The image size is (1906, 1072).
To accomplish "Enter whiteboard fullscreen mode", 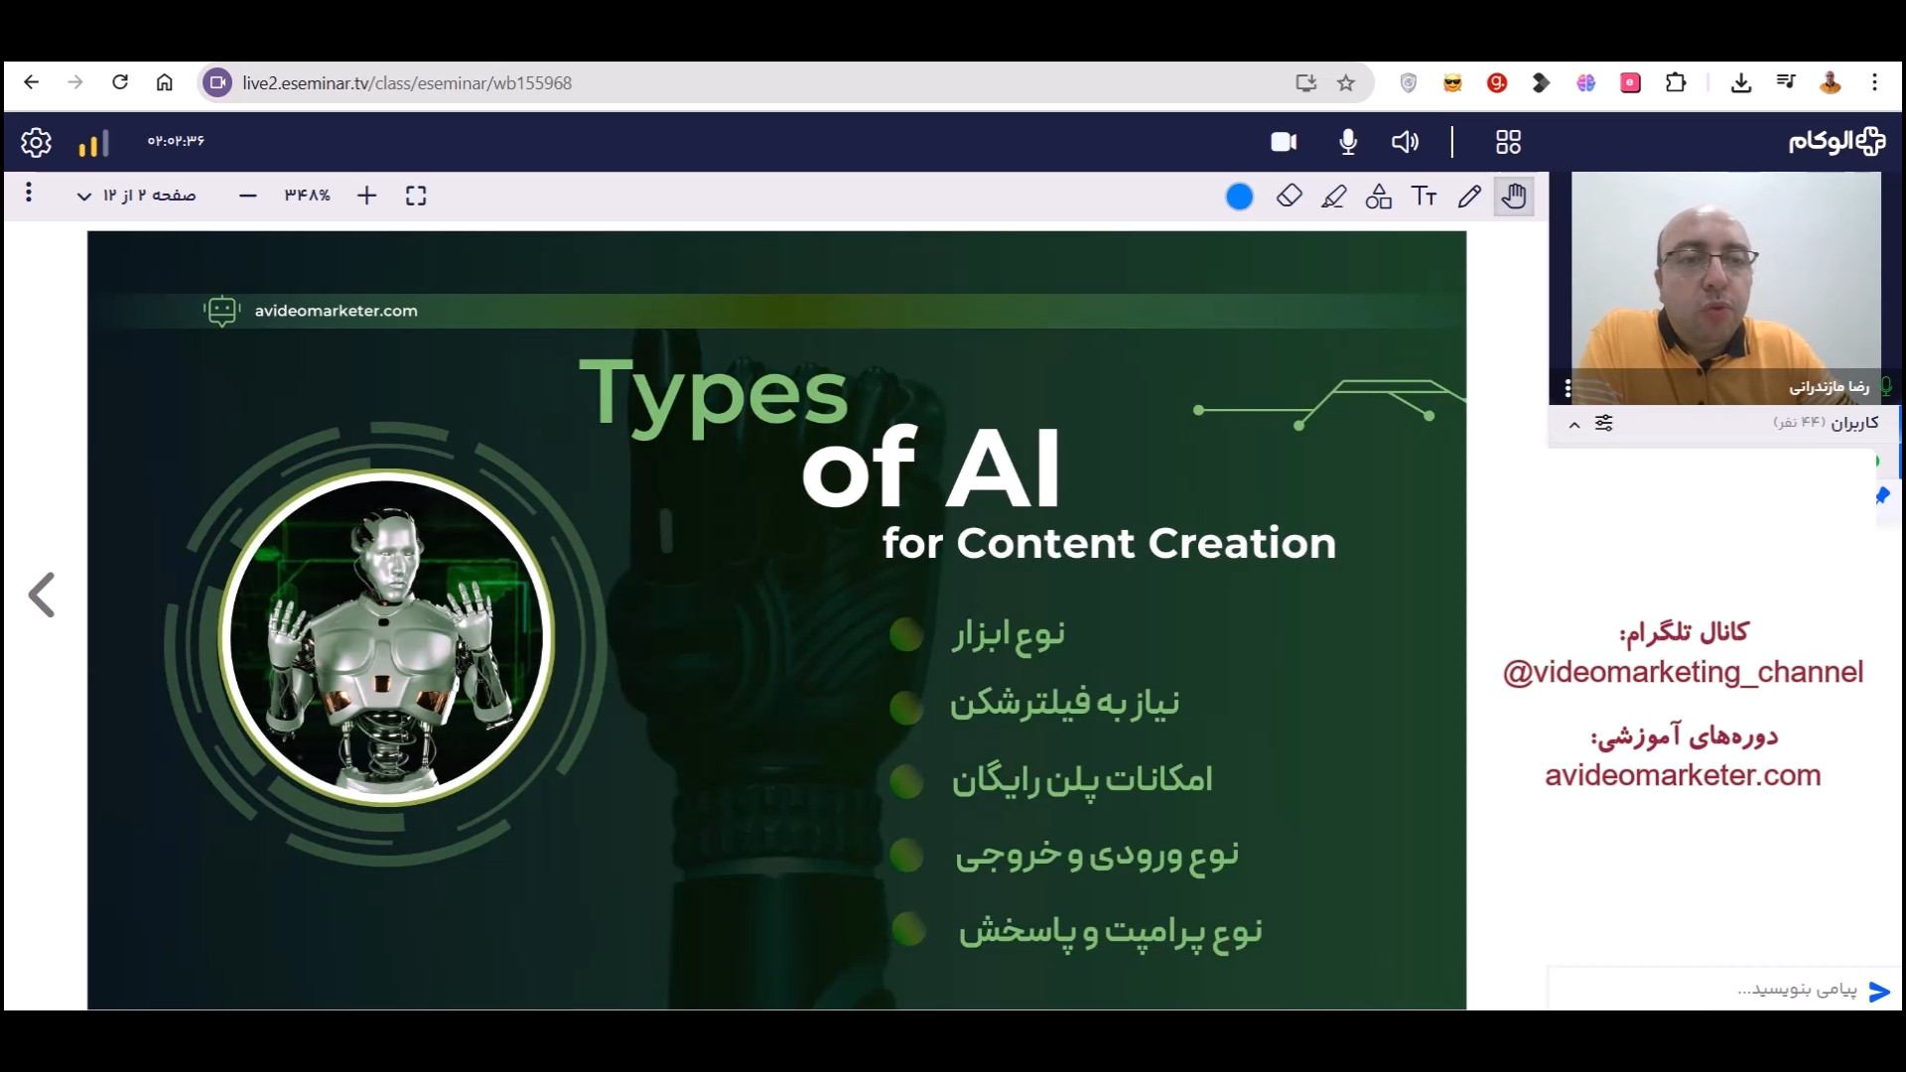I will [416, 197].
